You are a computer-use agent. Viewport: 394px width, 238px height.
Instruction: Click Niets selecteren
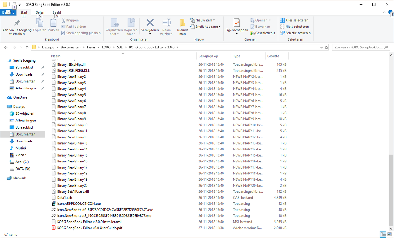click(x=294, y=27)
